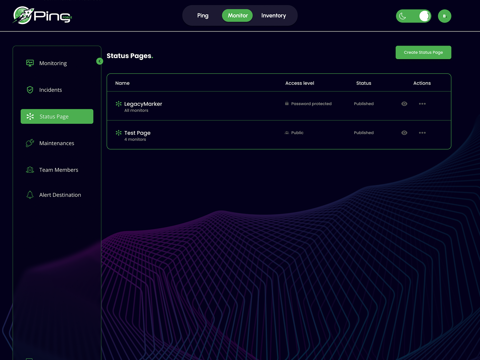Click the lock icon for LegacyMarker

tap(287, 103)
